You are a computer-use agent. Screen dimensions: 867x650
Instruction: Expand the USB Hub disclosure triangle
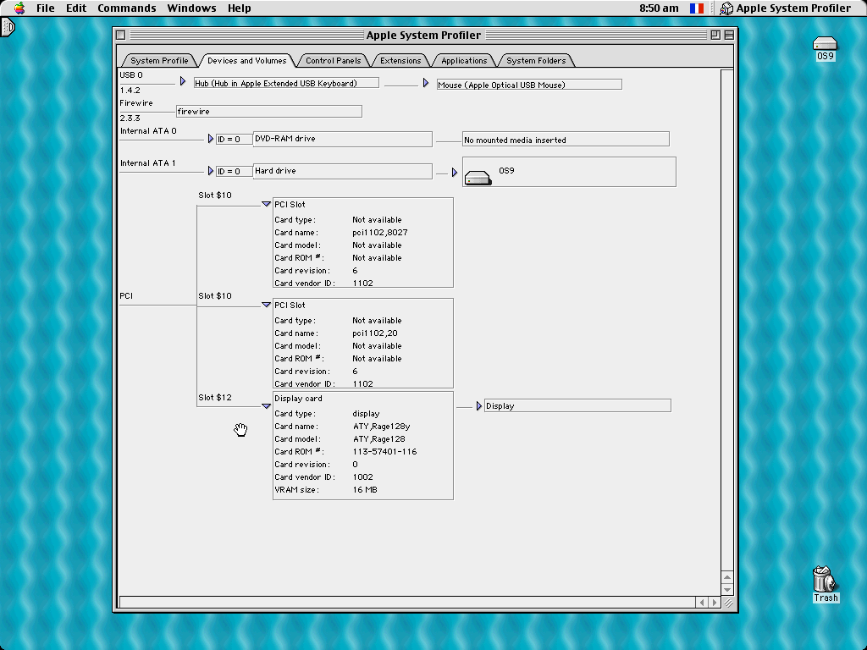click(183, 81)
